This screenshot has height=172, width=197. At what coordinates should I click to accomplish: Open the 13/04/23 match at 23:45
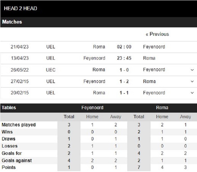click(124, 58)
